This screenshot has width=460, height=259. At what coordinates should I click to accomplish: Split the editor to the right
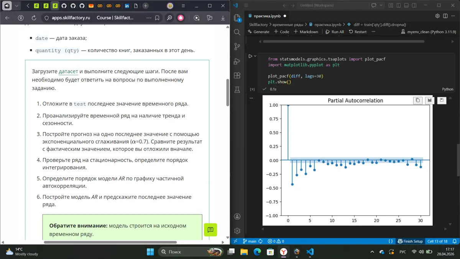coord(445,16)
